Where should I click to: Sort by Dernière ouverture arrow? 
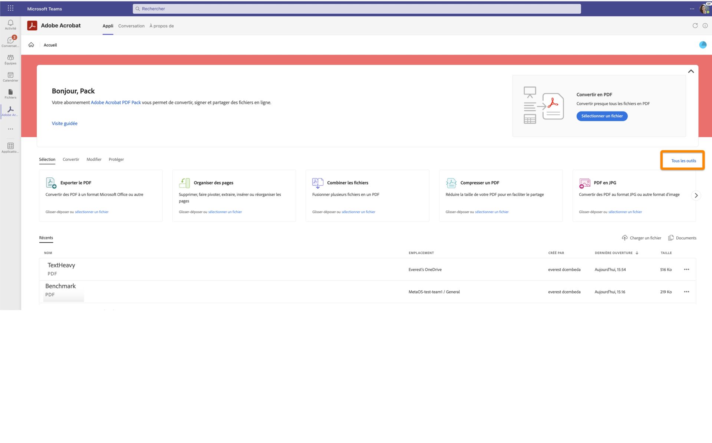(x=637, y=253)
